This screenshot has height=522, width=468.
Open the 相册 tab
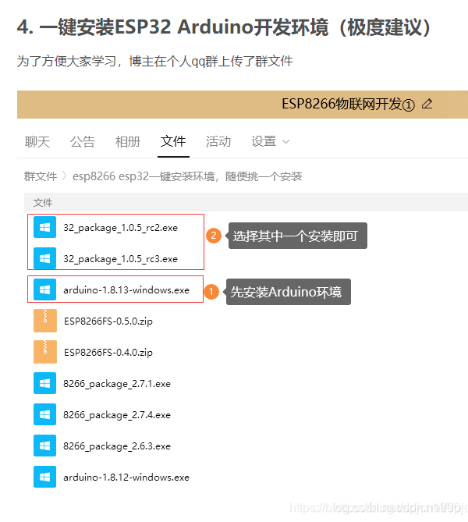128,142
